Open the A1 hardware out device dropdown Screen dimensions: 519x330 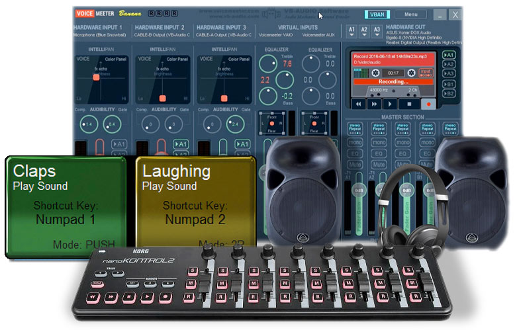tap(352, 32)
